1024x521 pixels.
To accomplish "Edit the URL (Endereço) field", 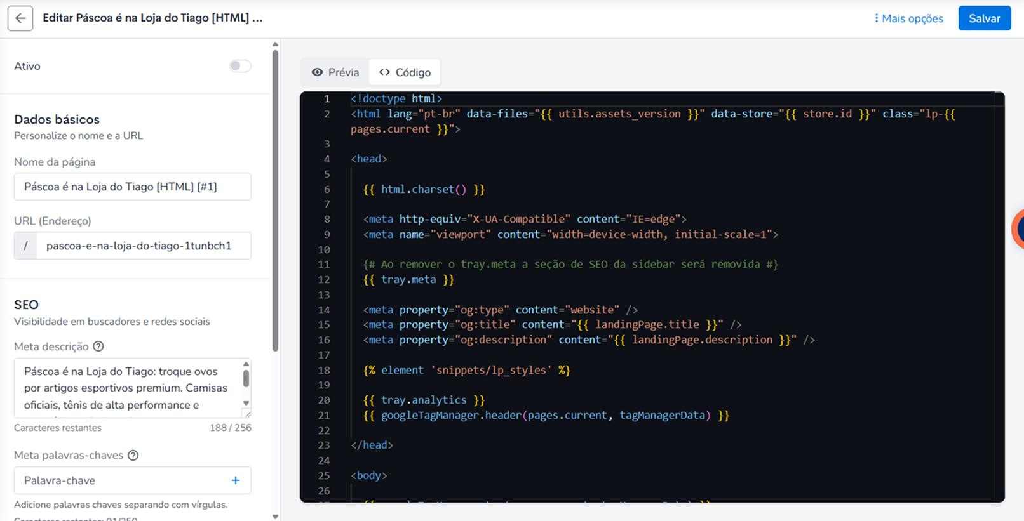I will tap(144, 246).
